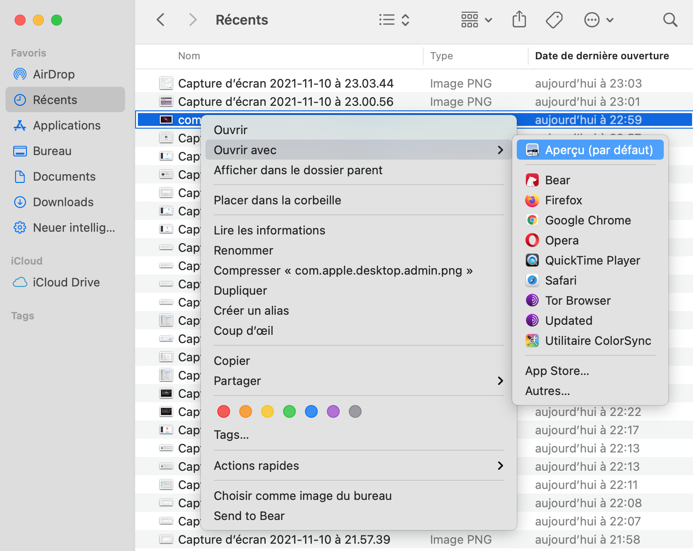Viewport: 693px width, 551px height.
Task: Choose App Store... in the submenu
Action: pos(590,371)
